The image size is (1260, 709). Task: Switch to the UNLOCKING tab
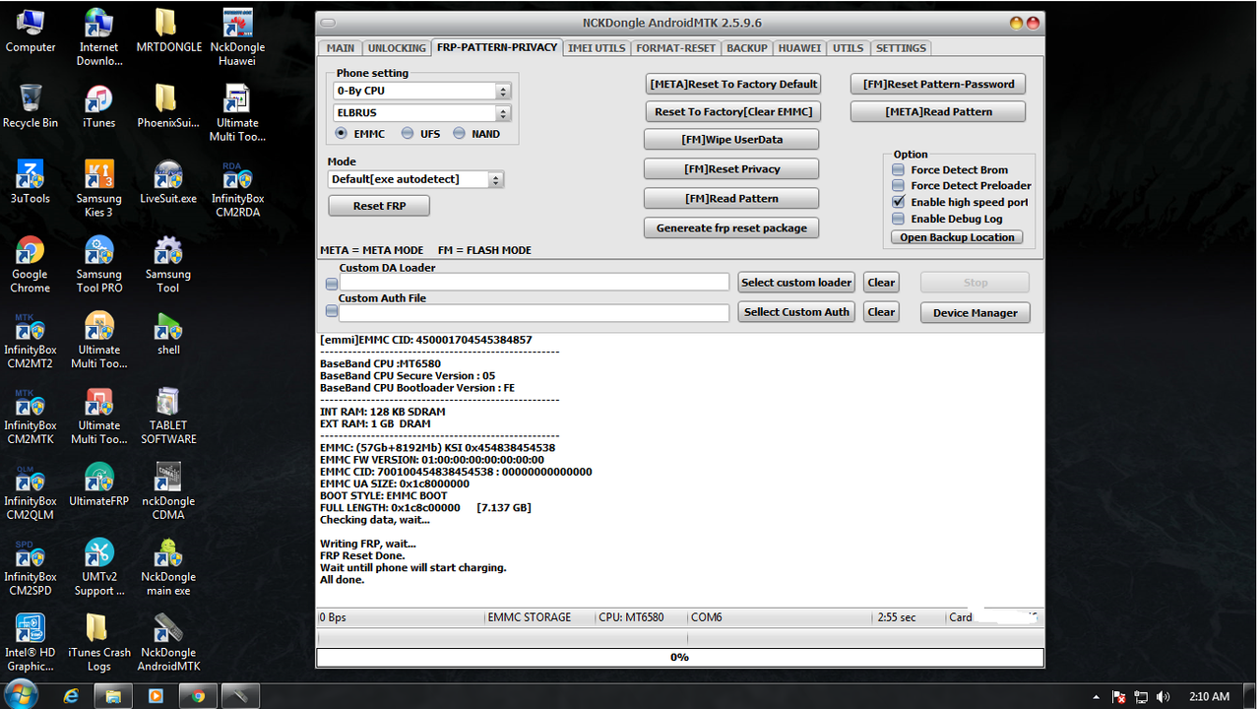tap(397, 47)
